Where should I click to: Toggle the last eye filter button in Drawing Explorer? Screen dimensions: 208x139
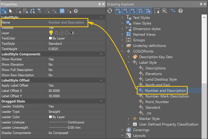pos(148,11)
